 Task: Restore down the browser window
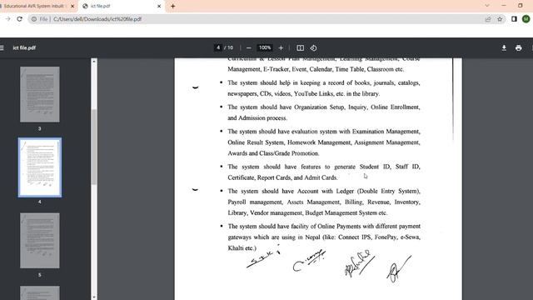pos(520,6)
